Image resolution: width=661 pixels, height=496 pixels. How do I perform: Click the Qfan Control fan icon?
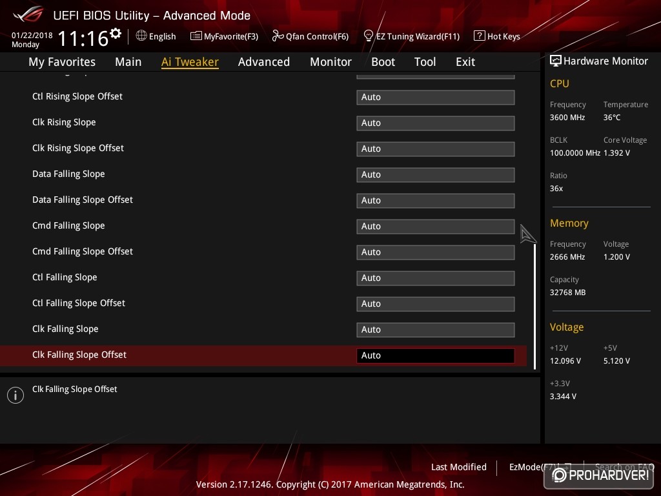(x=278, y=36)
